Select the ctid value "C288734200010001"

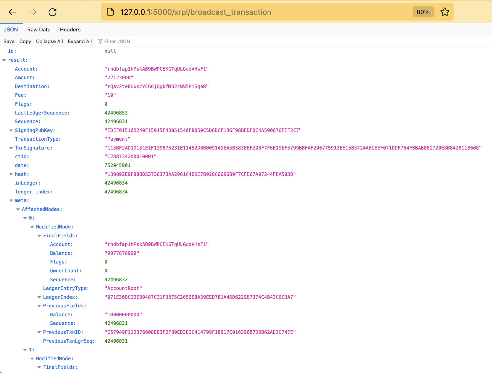point(131,156)
